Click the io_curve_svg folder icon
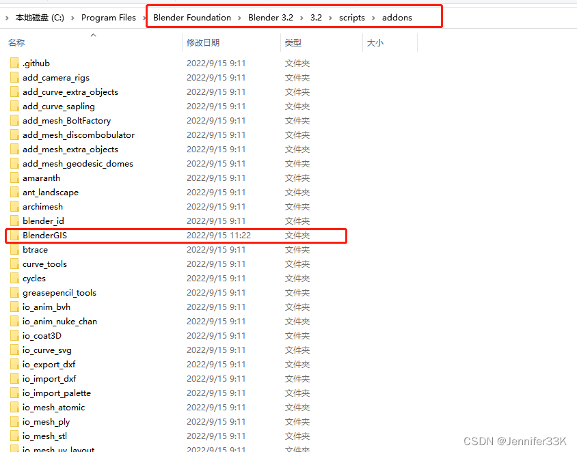 pyautogui.click(x=14, y=350)
